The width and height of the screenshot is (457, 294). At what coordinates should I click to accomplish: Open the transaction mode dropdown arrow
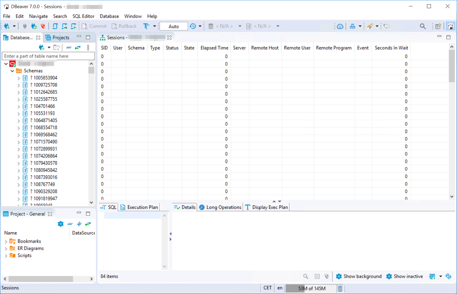click(154, 26)
